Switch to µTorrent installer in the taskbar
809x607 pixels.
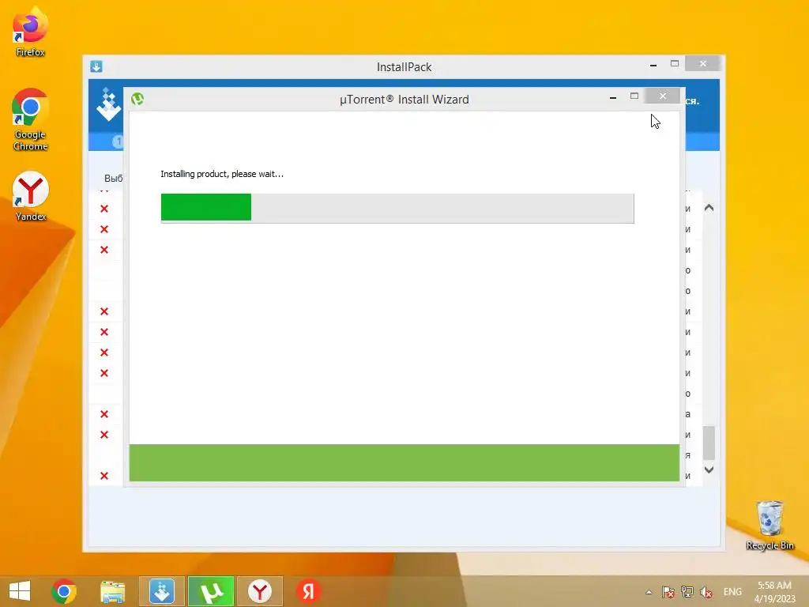click(x=210, y=591)
